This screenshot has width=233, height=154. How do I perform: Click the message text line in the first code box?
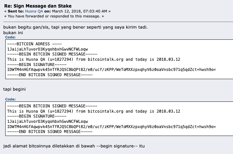coord(94,59)
